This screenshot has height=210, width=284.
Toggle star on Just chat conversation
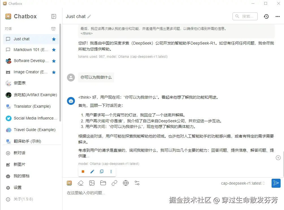[54, 39]
